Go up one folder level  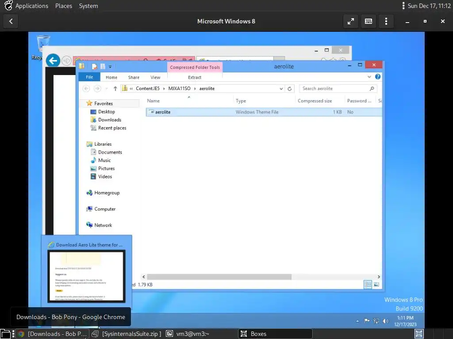[x=115, y=88]
